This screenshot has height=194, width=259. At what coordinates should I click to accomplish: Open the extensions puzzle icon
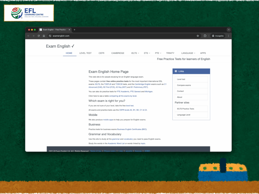[x=205, y=36]
